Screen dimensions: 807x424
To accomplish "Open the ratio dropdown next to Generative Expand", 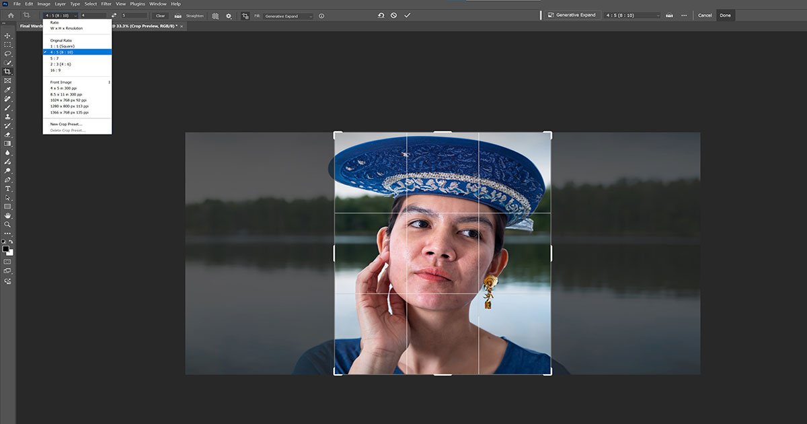I will (x=632, y=15).
